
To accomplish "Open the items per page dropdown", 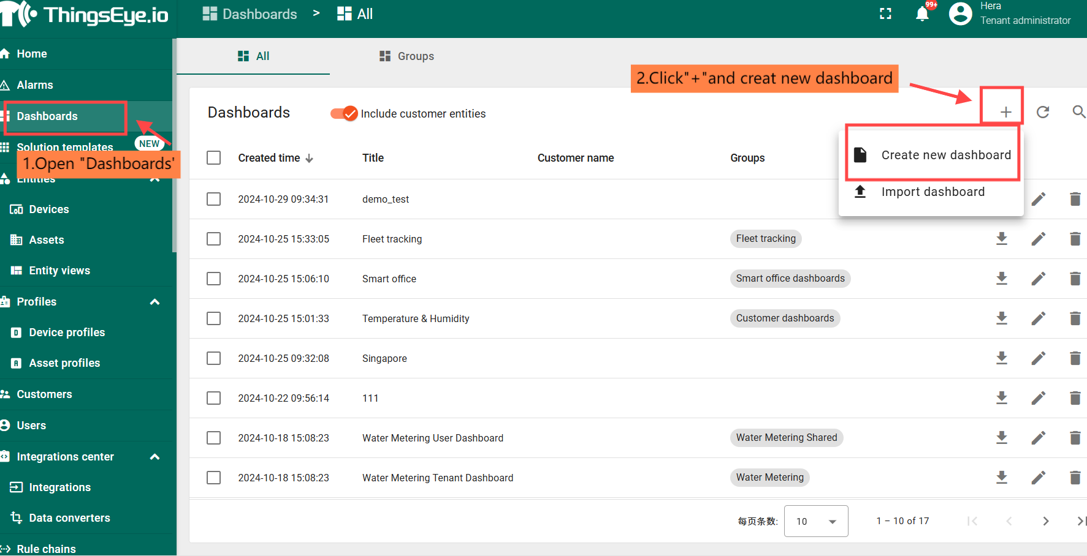I will coord(815,521).
